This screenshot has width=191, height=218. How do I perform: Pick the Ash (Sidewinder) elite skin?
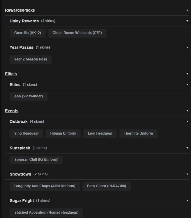pyautogui.click(x=29, y=96)
